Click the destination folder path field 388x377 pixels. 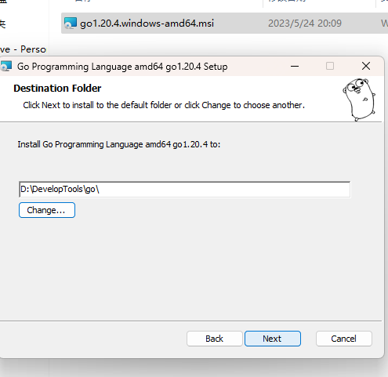pyautogui.click(x=184, y=189)
